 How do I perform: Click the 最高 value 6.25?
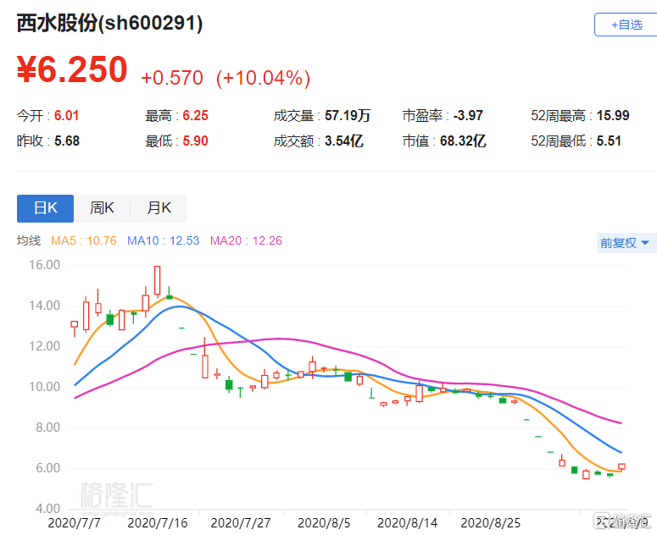point(195,115)
